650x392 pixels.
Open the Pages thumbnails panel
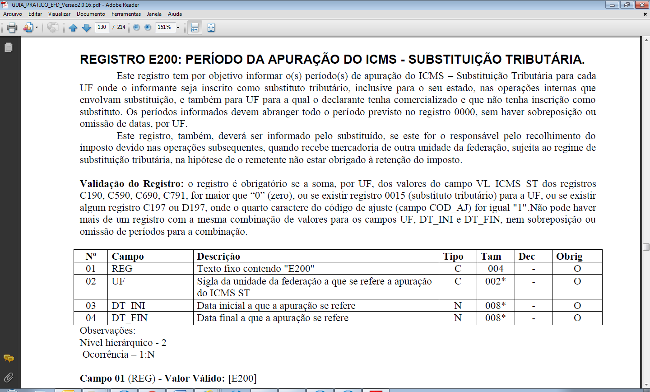(8, 47)
